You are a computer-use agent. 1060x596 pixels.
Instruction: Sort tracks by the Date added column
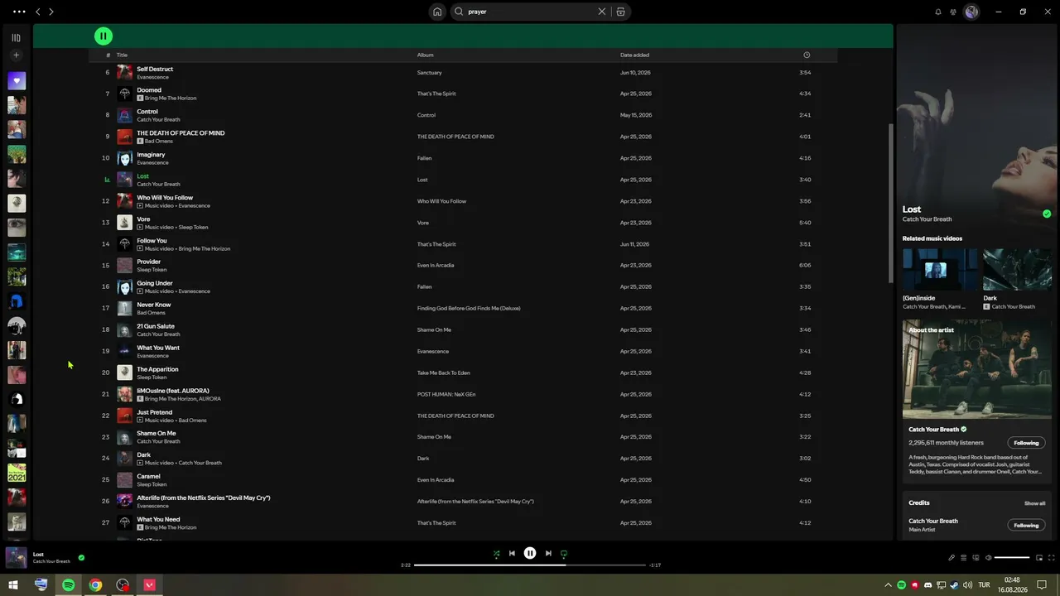pos(634,55)
